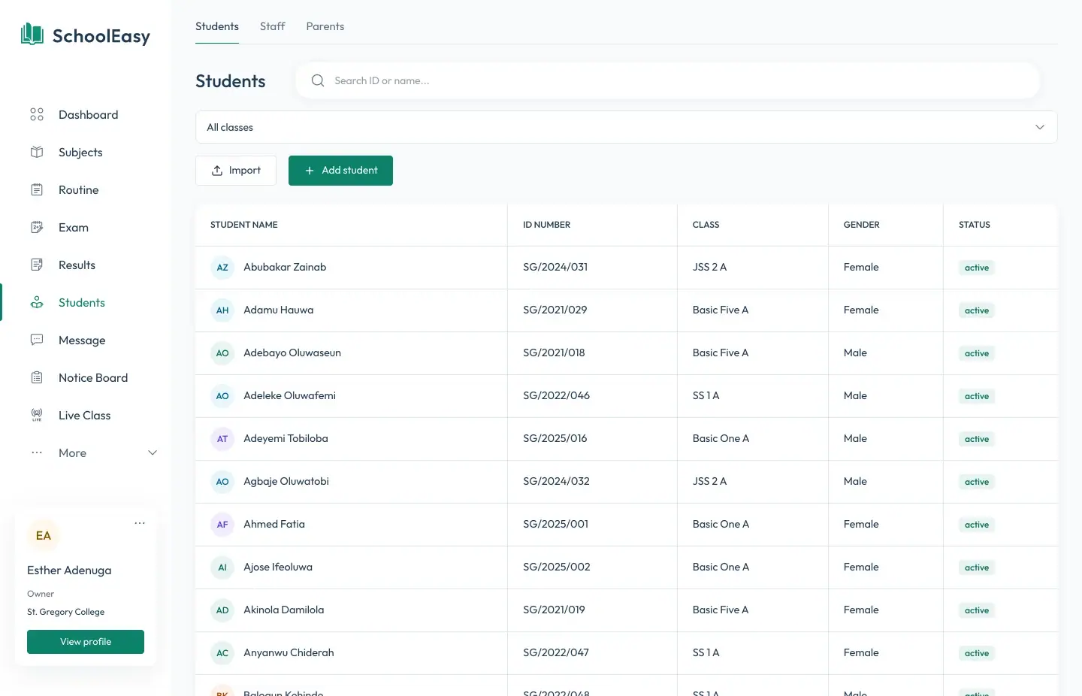Click ID number SG/2022/046
Image resolution: width=1082 pixels, height=696 pixels.
click(557, 395)
